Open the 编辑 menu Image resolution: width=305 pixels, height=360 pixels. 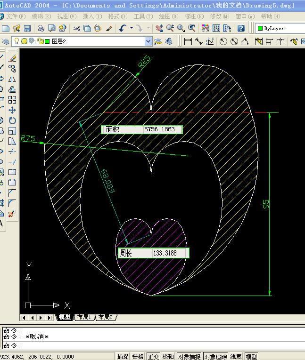click(41, 16)
